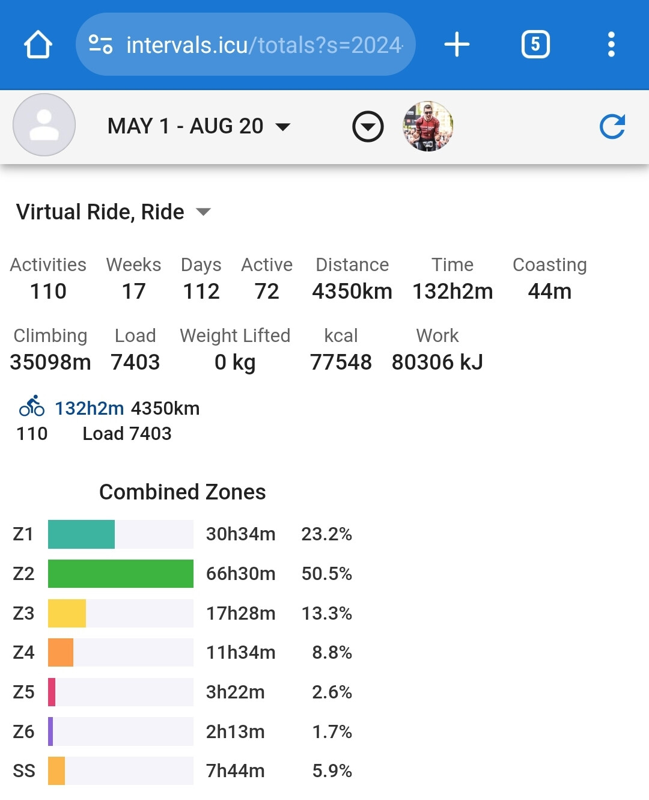649x800 pixels.
Task: Expand the MAY 1 - AUG 20 date range
Action: 198,126
